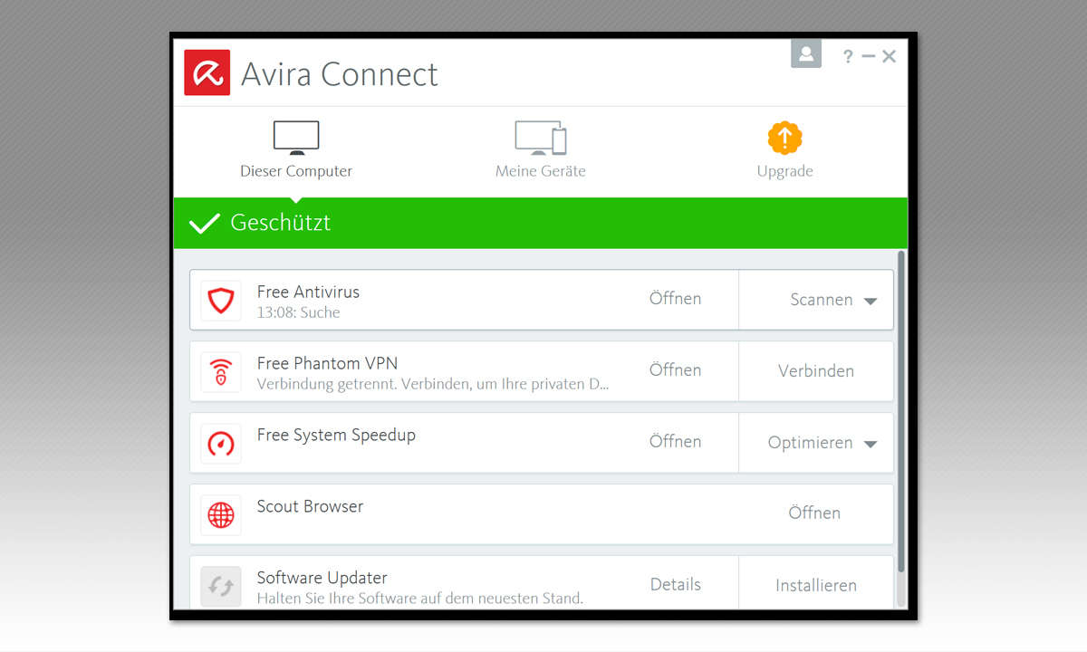This screenshot has width=1087, height=652.
Task: Select the Meine Geräte devices icon
Action: coord(541,138)
